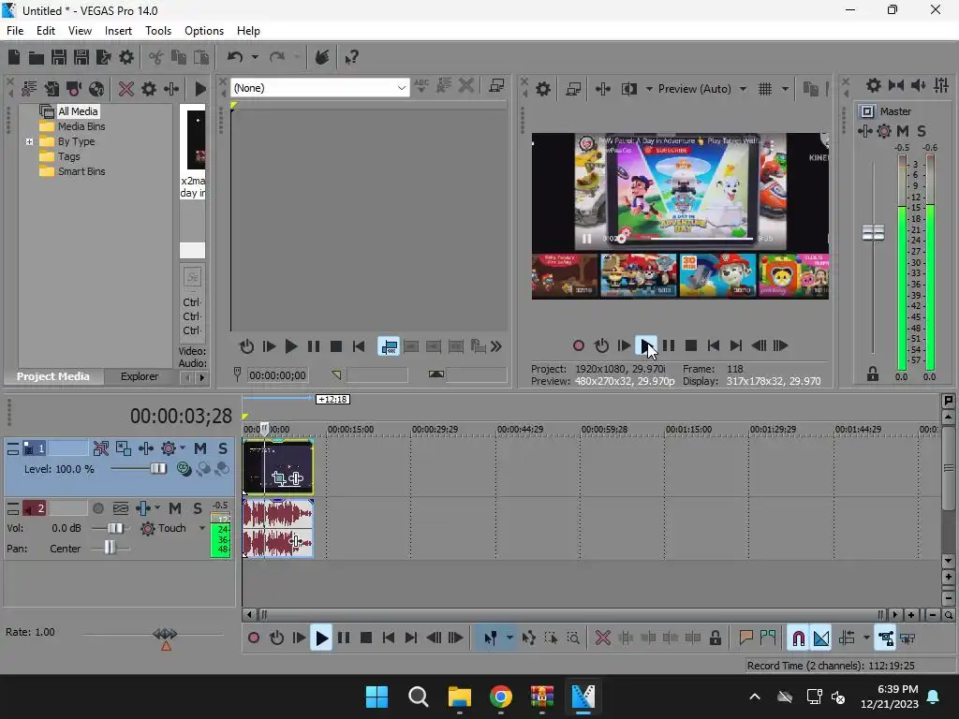The width and height of the screenshot is (959, 719).
Task: Open the Options menu
Action: (203, 31)
